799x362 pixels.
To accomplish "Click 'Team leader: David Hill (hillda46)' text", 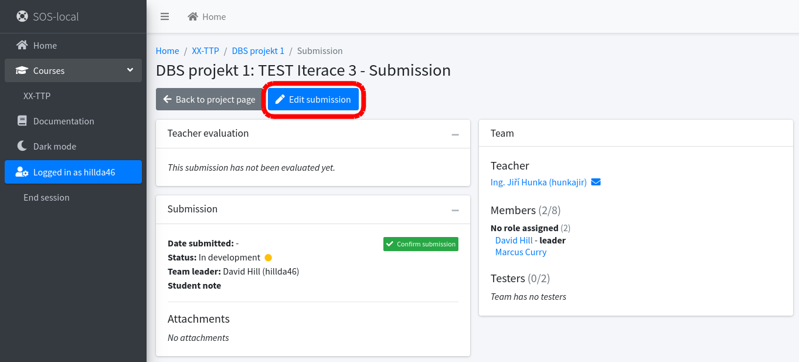I will (x=233, y=271).
